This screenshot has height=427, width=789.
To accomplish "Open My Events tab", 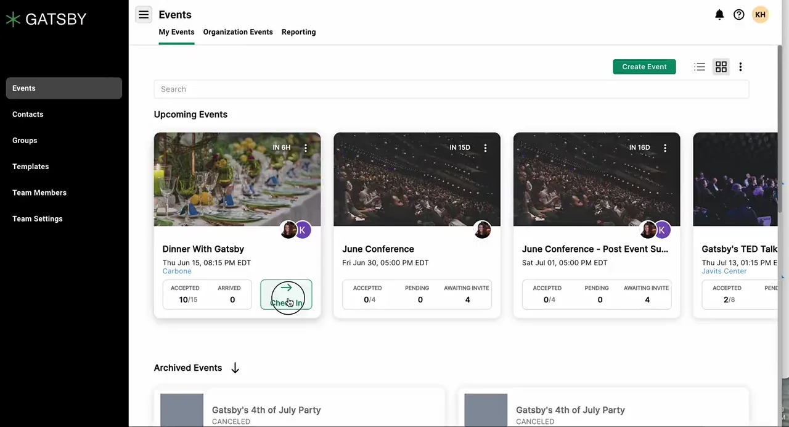I will click(176, 32).
